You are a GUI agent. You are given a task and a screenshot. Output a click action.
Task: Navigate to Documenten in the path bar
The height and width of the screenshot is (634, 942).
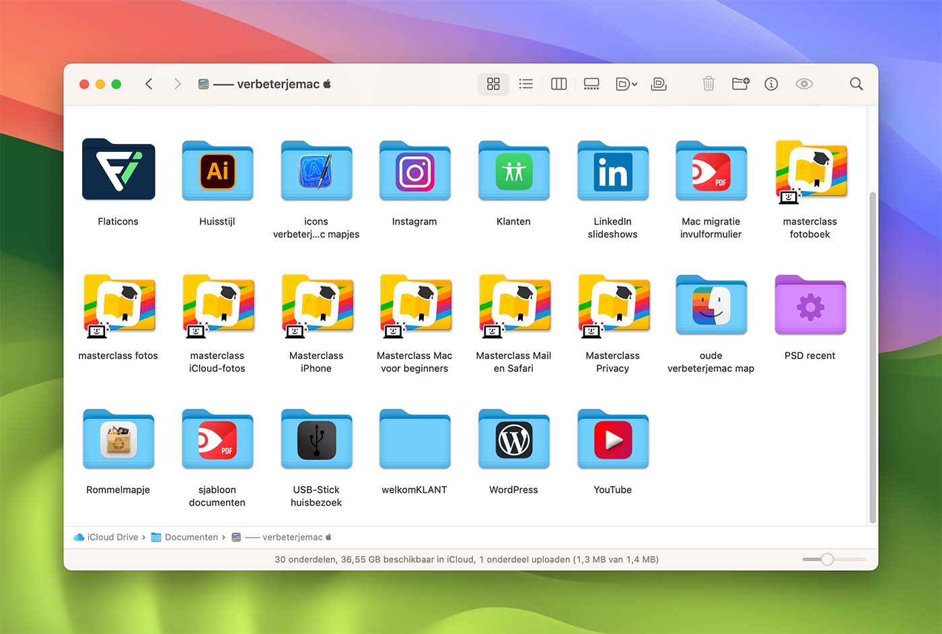[190, 537]
